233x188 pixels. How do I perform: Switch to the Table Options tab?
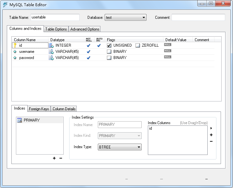(x=56, y=29)
